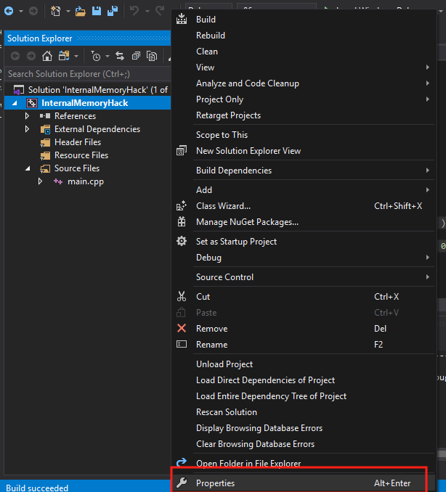Expand the References node
The width and height of the screenshot is (446, 492).
(28, 116)
